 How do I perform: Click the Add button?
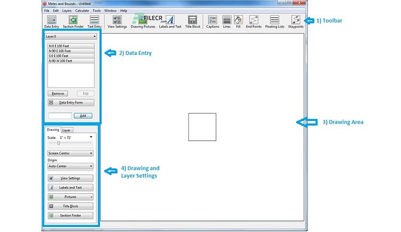point(83,116)
